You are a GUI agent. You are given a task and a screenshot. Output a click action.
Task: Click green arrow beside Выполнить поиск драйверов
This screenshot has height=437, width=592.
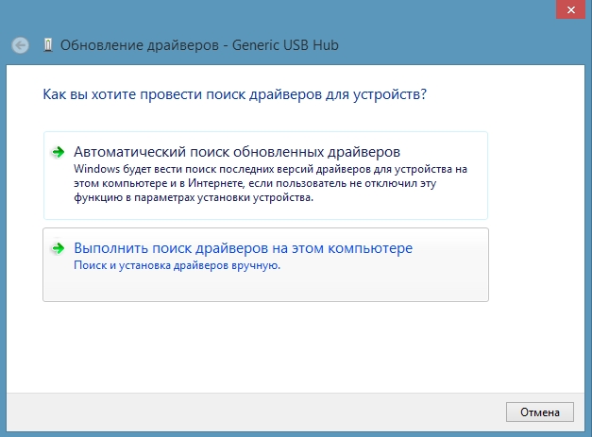58,249
